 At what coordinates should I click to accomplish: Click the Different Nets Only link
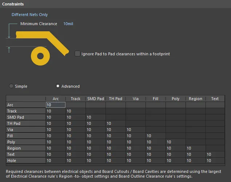(29, 15)
